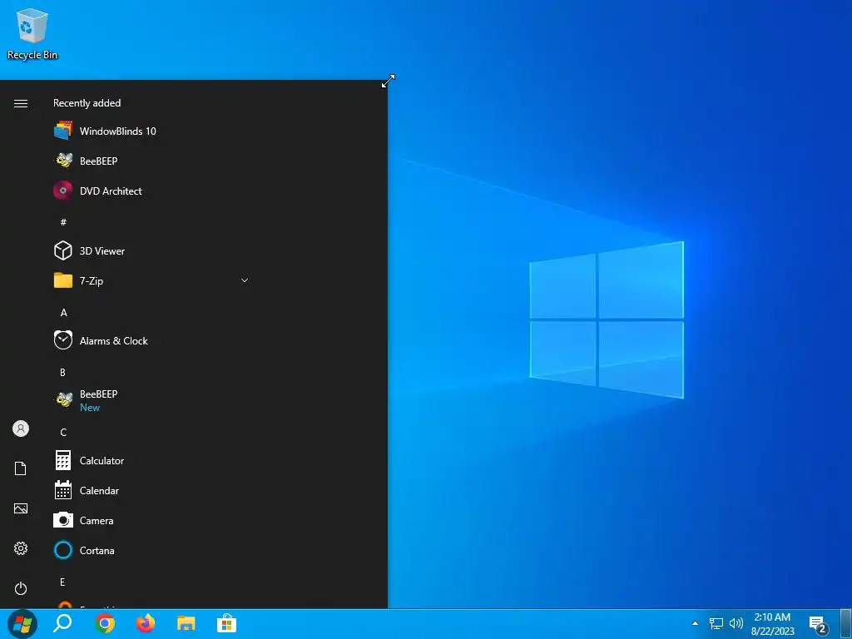The image size is (852, 639).
Task: Open File Explorer from taskbar
Action: click(186, 623)
